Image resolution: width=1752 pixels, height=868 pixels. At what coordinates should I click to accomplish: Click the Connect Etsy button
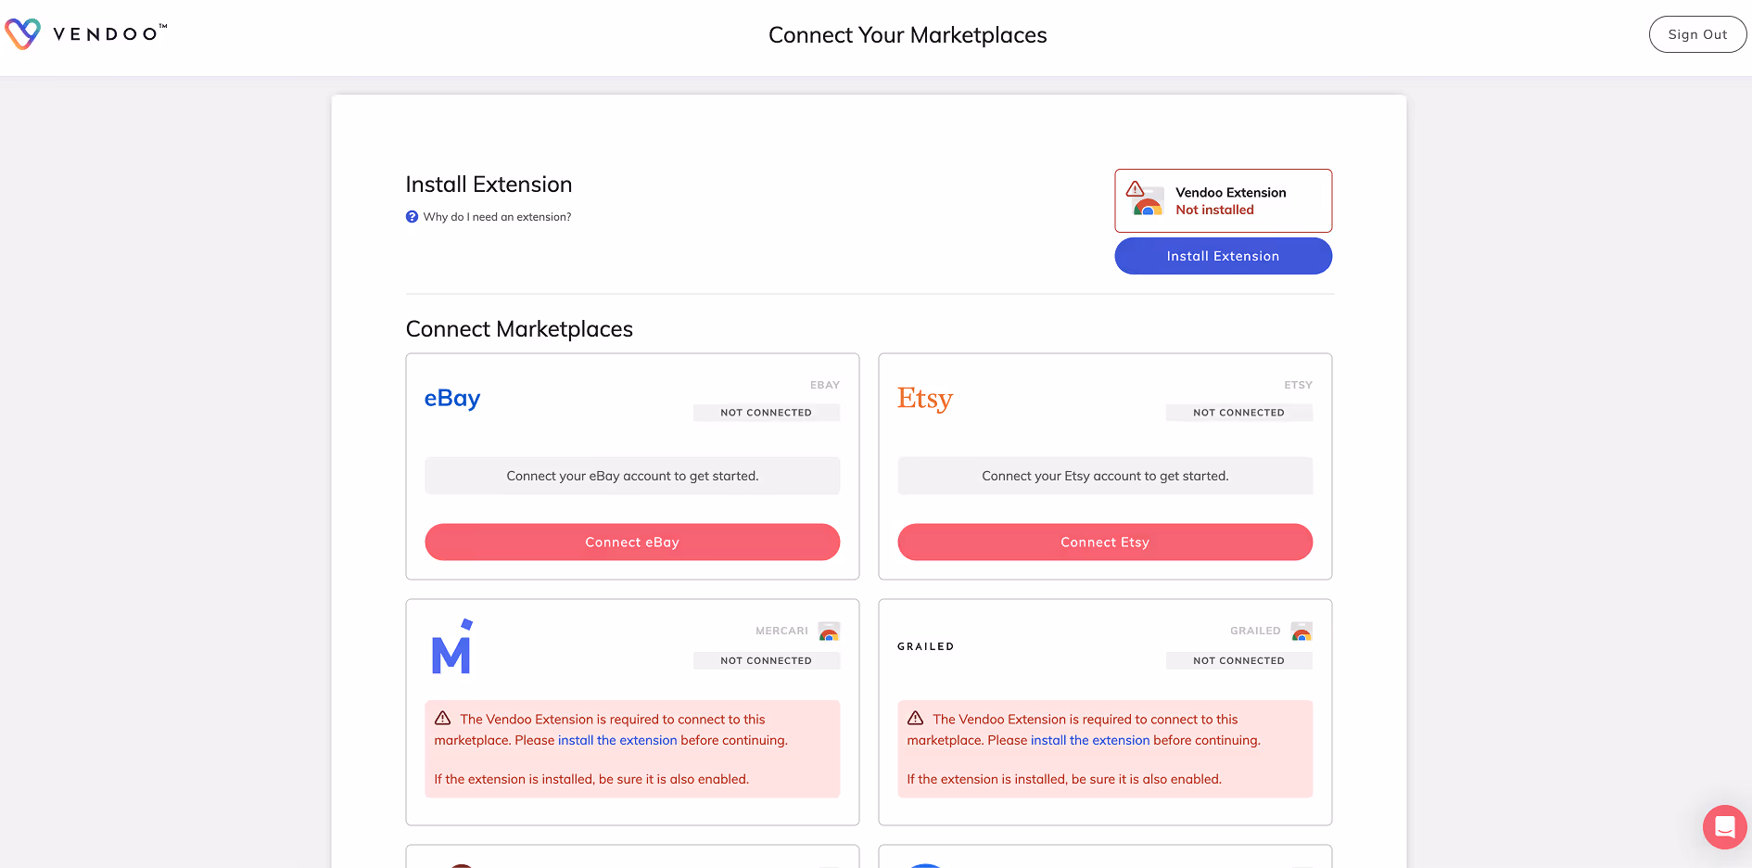pos(1104,542)
